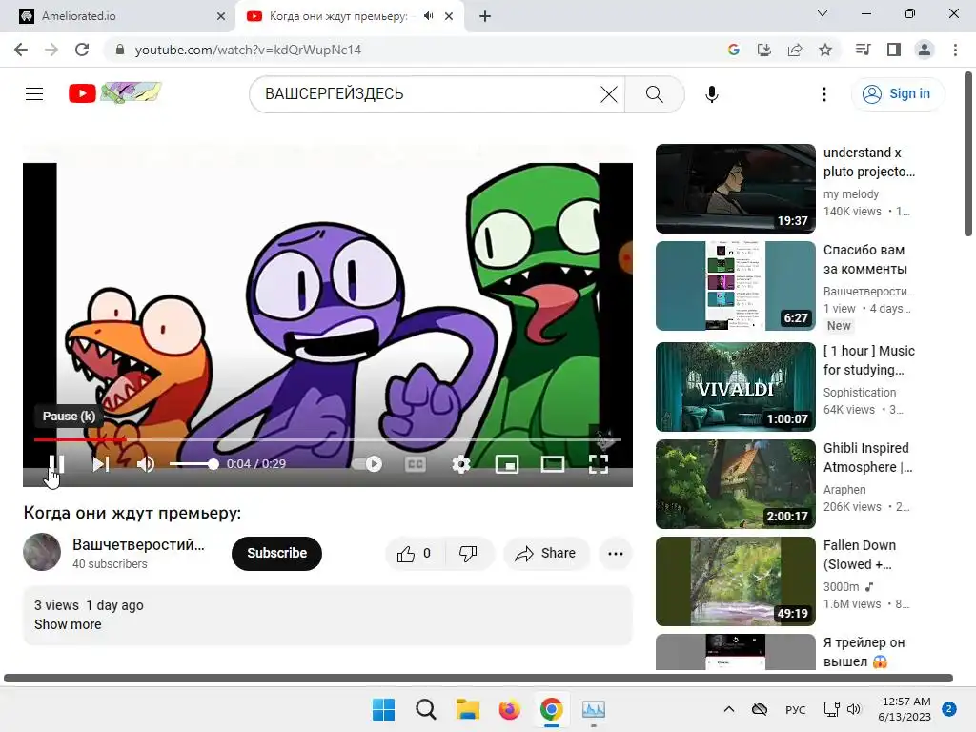Share this page from address bar
976x732 pixels.
tap(795, 50)
